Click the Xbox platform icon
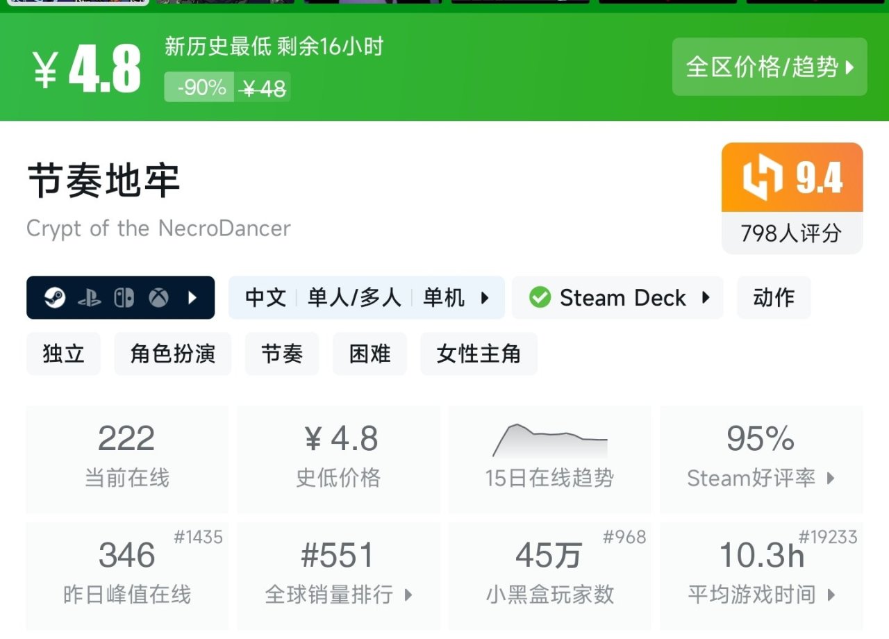The width and height of the screenshot is (889, 639). click(159, 298)
